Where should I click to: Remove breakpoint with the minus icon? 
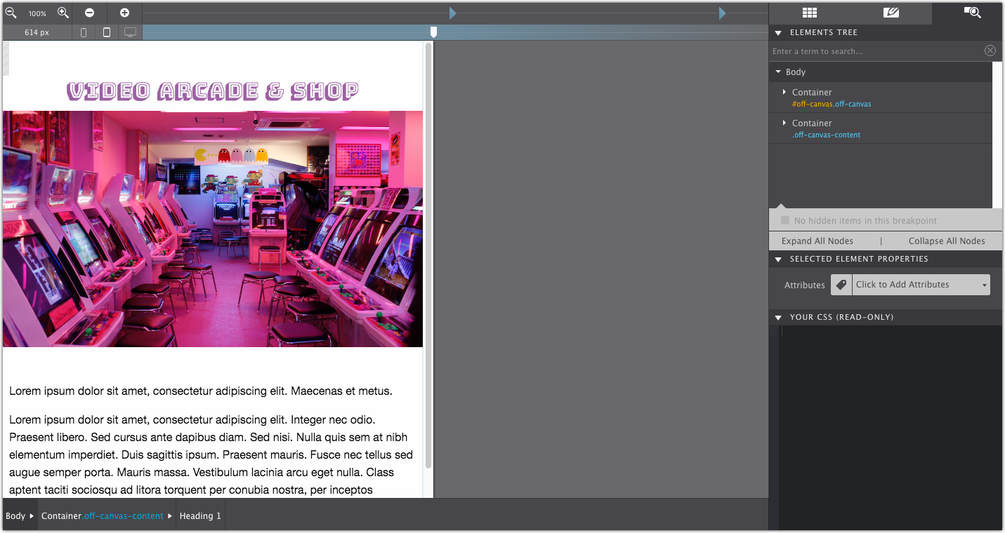[89, 13]
